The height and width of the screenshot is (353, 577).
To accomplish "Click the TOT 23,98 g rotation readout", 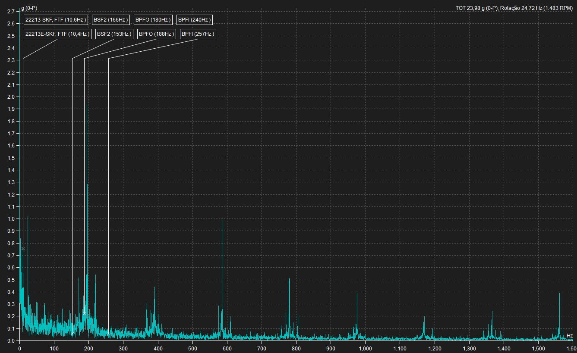I will click(x=514, y=8).
